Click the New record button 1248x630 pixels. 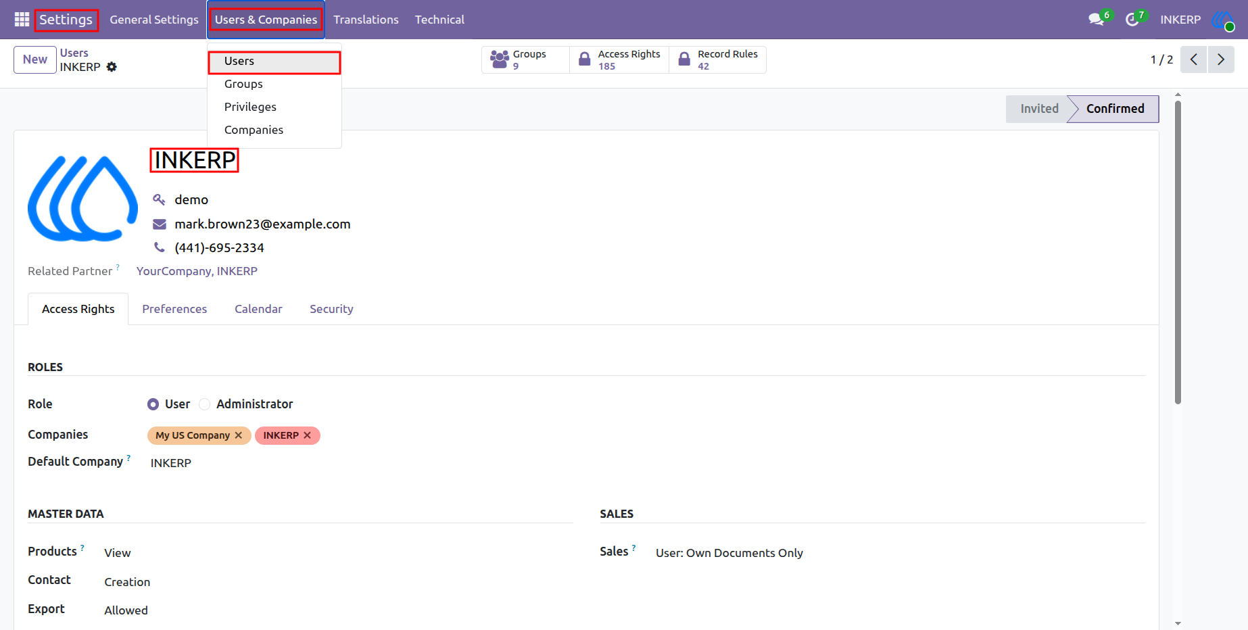pos(35,59)
